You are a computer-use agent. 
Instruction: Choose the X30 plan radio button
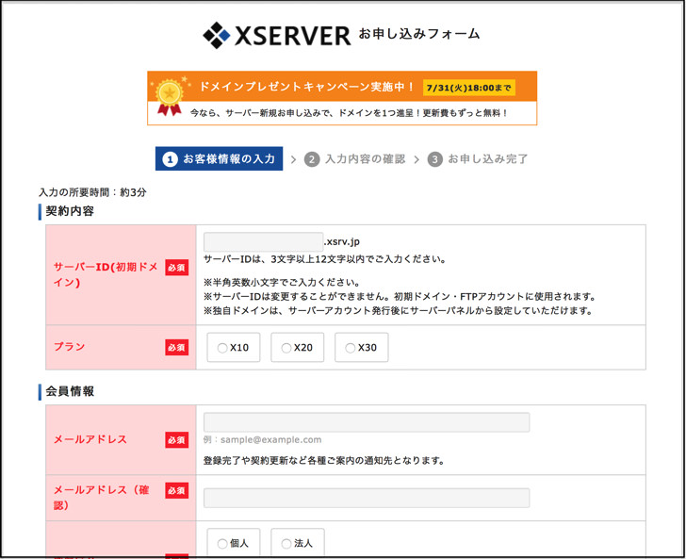coord(350,348)
